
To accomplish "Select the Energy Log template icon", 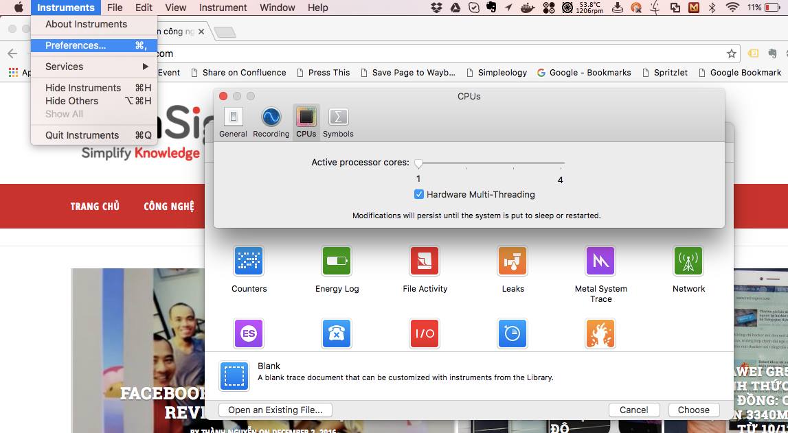I will [337, 261].
